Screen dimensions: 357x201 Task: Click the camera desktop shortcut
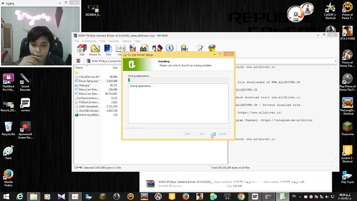click(25, 105)
